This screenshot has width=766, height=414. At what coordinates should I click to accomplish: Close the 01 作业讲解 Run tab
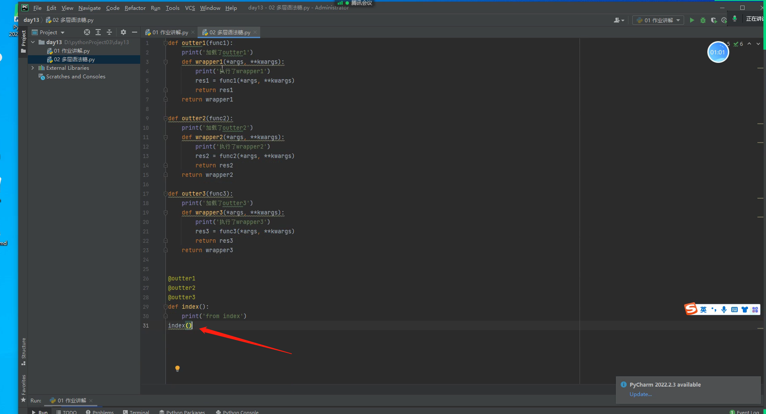[x=91, y=401]
